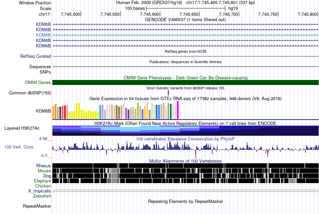
Task: Click the Scale label
Action: click(45, 8)
